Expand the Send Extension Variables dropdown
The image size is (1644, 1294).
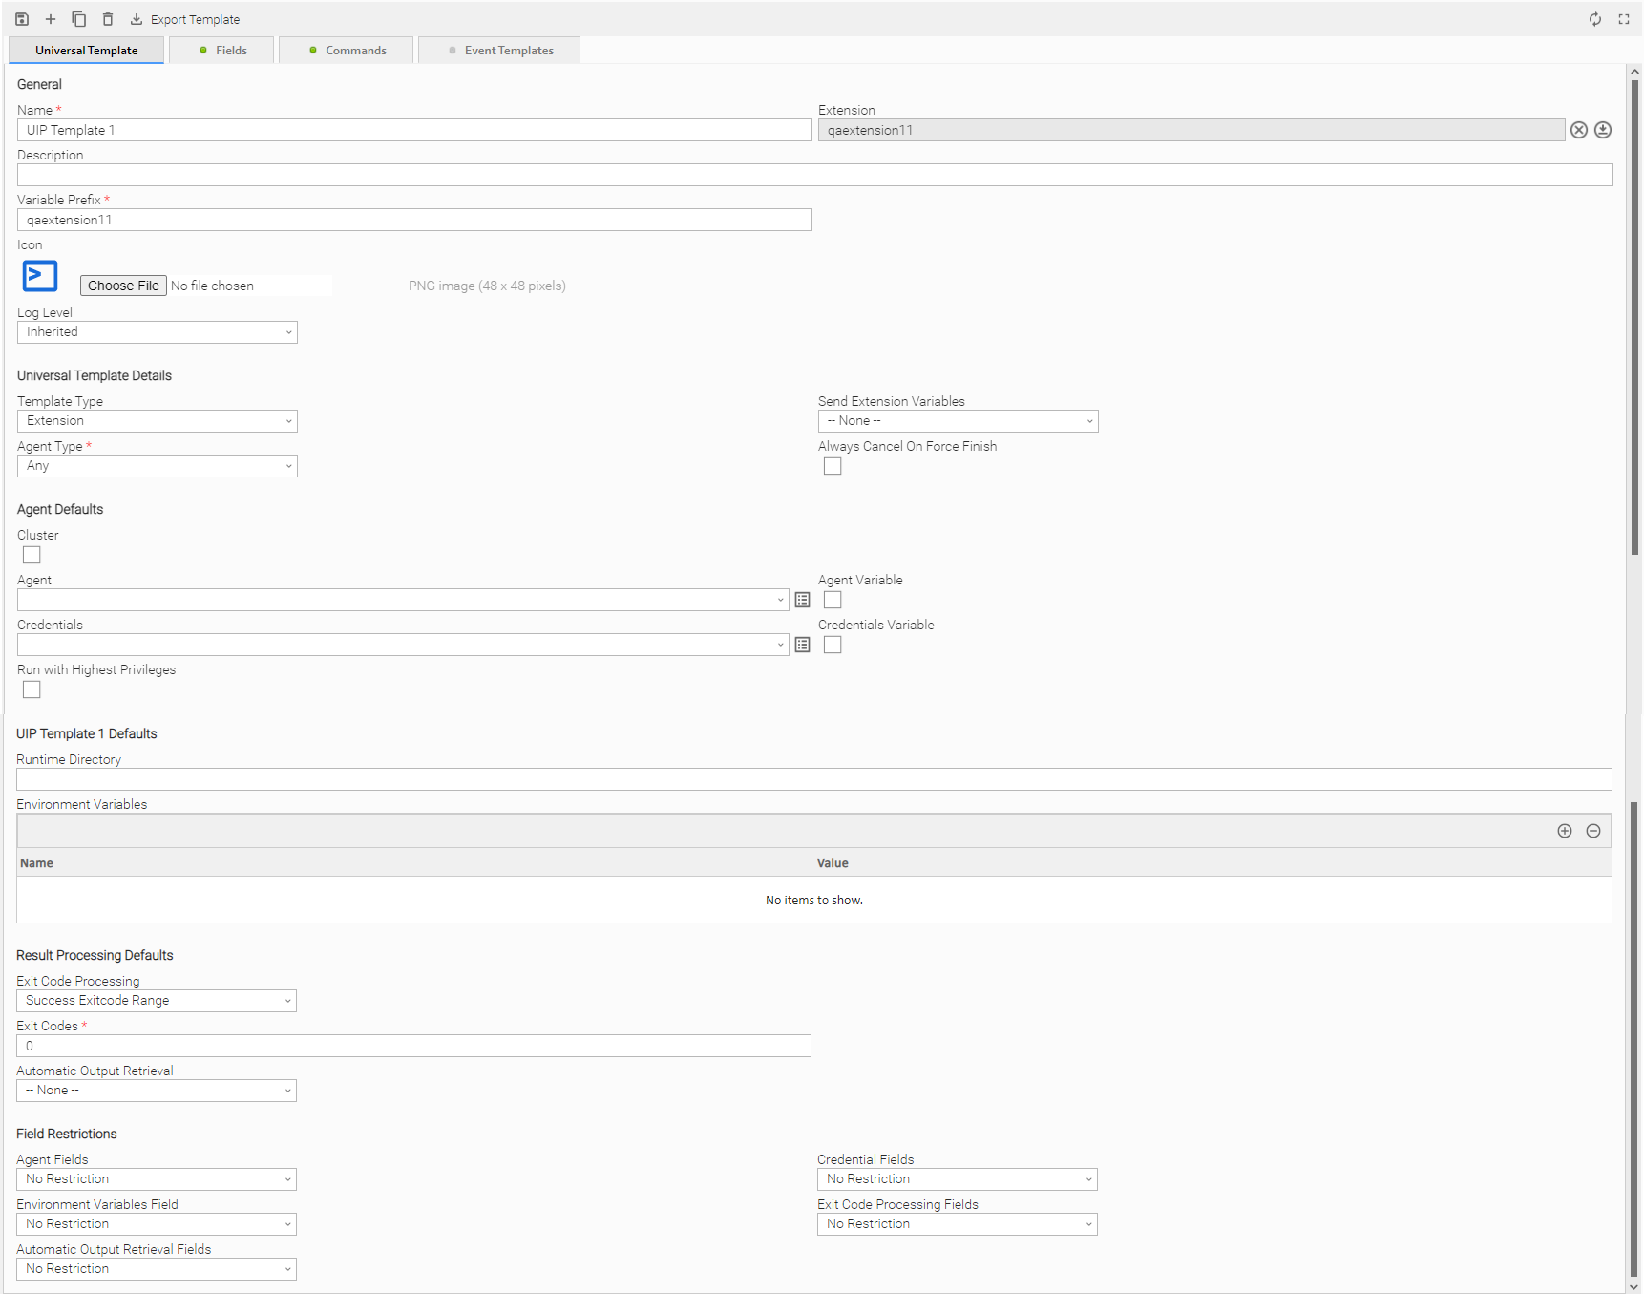(958, 421)
